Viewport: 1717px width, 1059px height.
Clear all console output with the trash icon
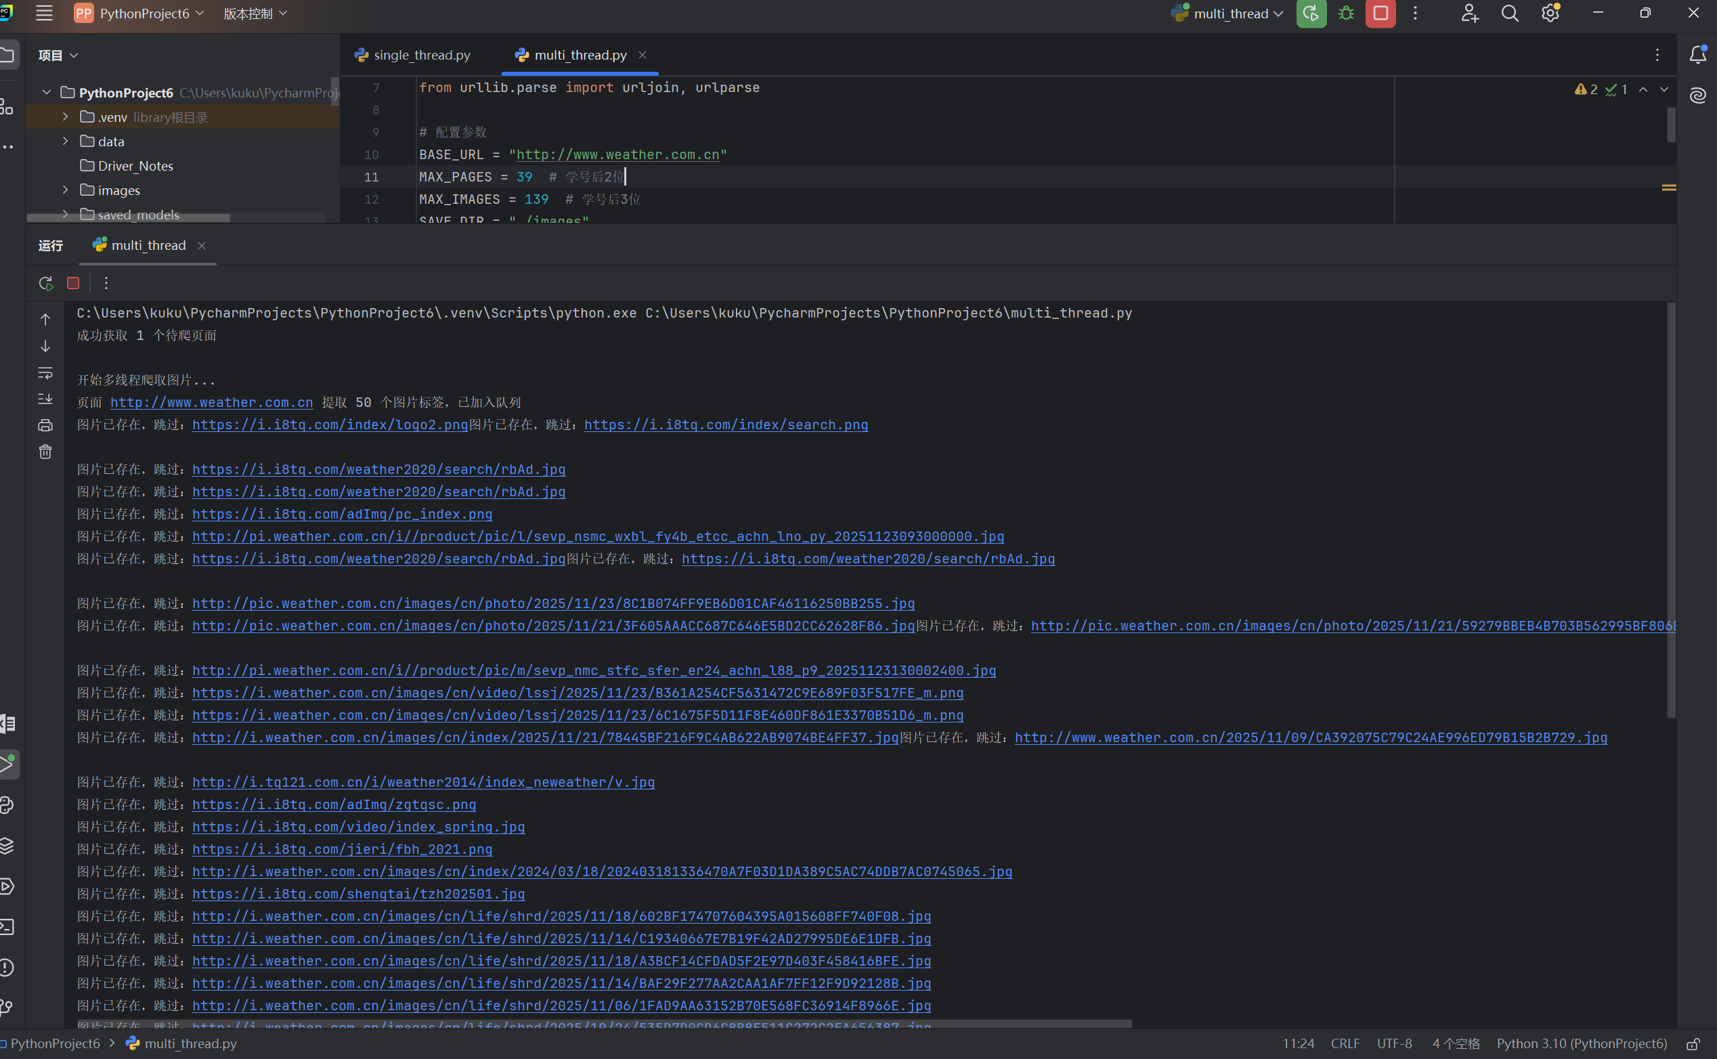pos(45,452)
